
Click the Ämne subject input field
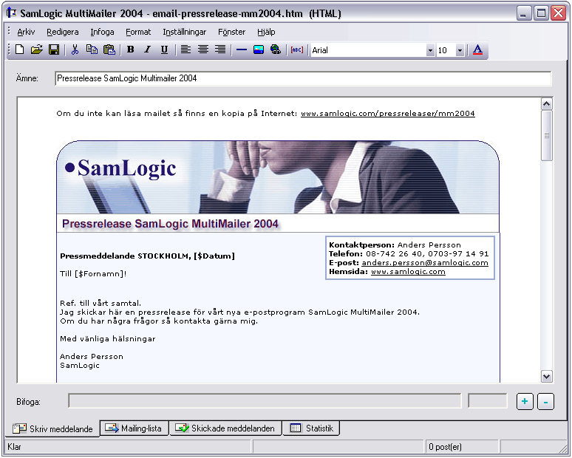click(x=303, y=78)
